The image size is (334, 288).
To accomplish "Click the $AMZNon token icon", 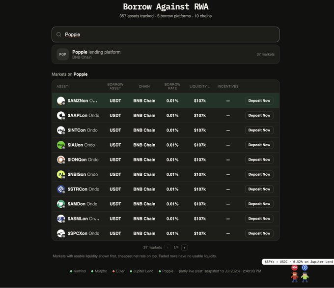I will coord(61,100).
